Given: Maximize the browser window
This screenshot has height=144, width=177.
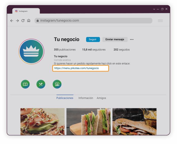Looking at the screenshot, I should [x=162, y=9].
